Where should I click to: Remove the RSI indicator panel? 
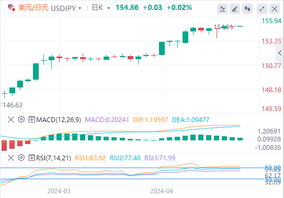pos(11,158)
